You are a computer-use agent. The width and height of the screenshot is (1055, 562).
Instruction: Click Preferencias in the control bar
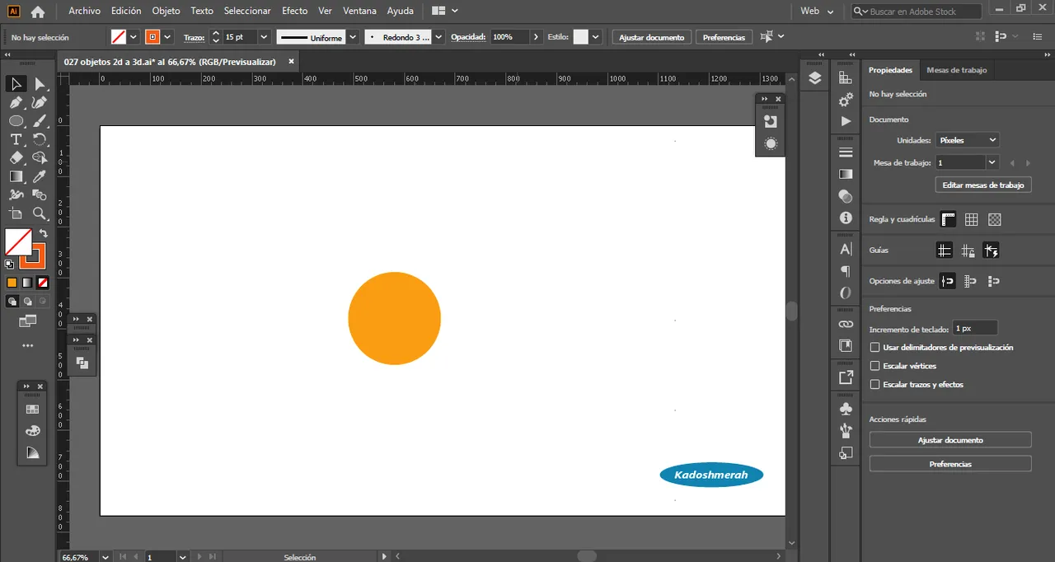tap(724, 37)
